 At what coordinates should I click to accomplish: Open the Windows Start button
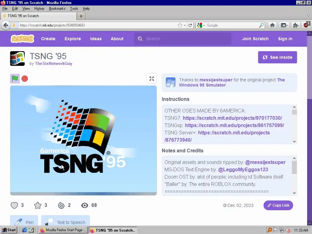point(9,230)
